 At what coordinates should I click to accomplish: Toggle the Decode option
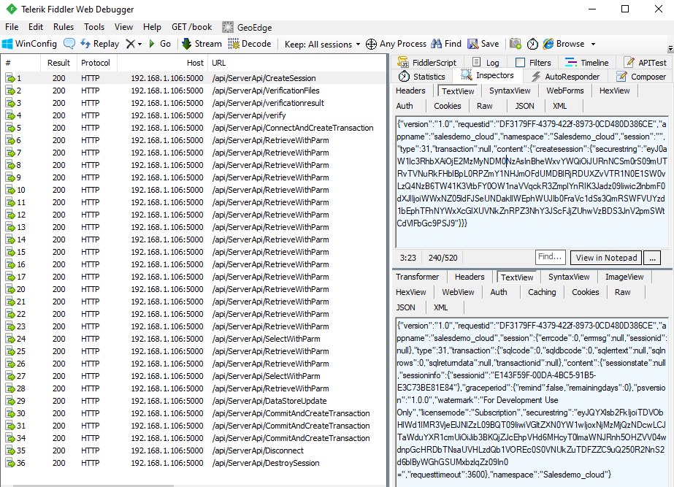point(250,44)
